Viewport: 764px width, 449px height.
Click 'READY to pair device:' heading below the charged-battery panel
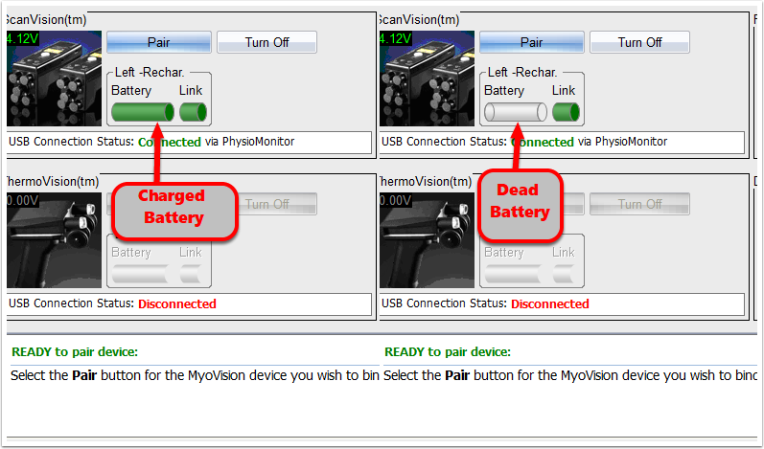[x=75, y=351]
